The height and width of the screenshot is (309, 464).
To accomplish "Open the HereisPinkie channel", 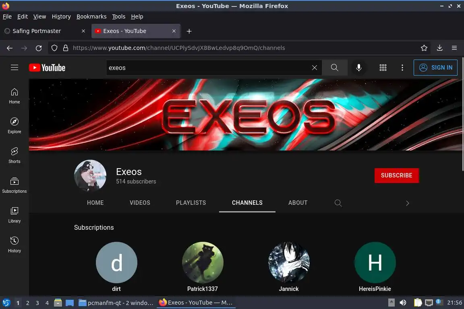I will pos(375,267).
